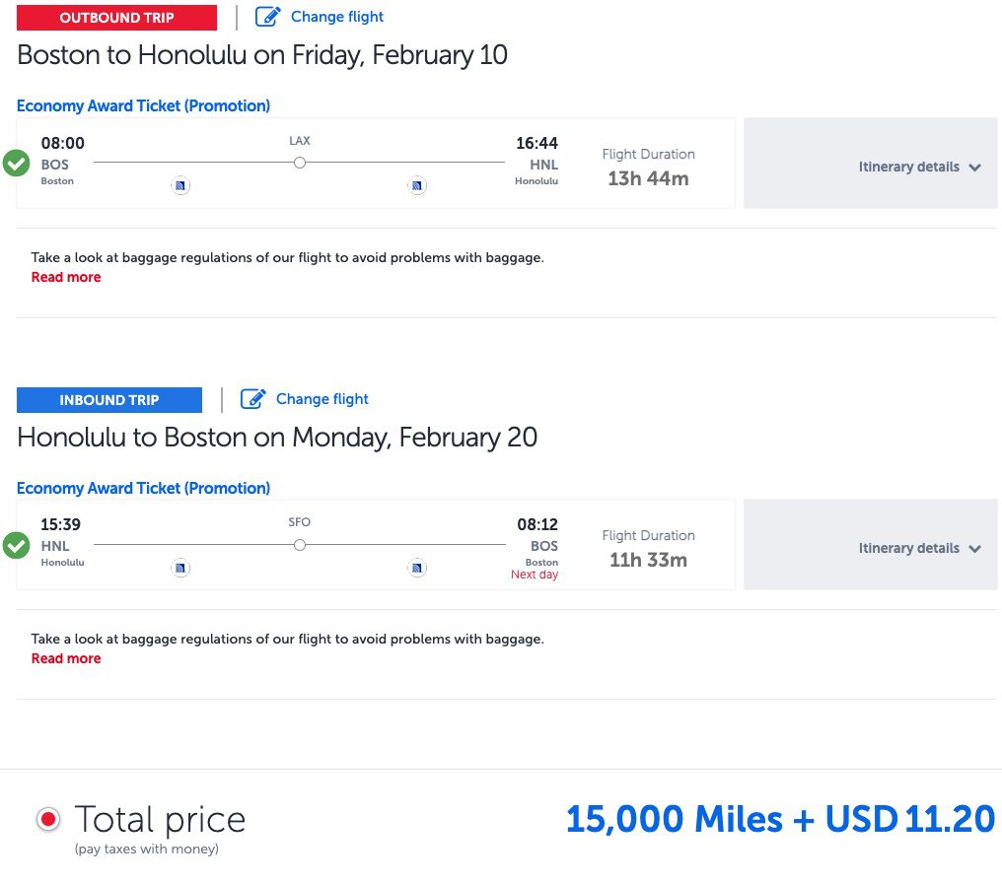Select the INBOUND TRIP tab badge
The image size is (1002, 883).
click(108, 399)
